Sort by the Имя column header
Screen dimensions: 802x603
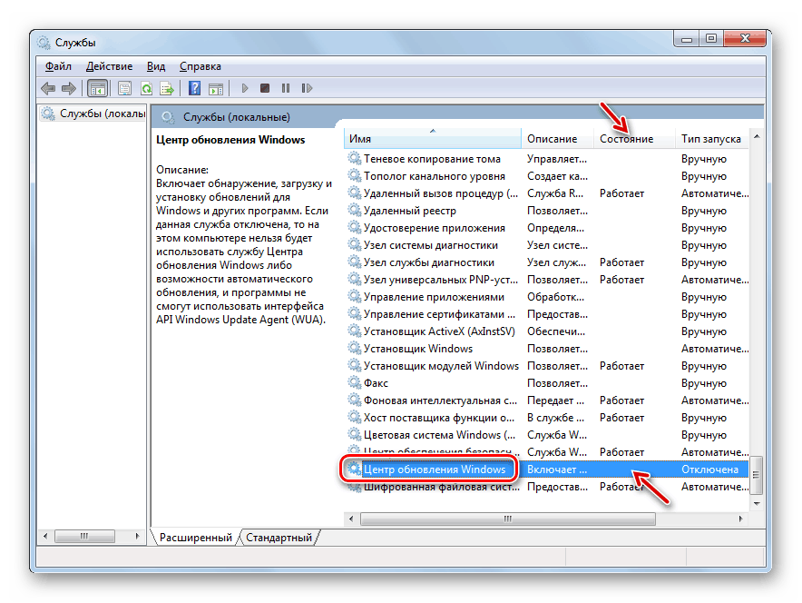(432, 139)
